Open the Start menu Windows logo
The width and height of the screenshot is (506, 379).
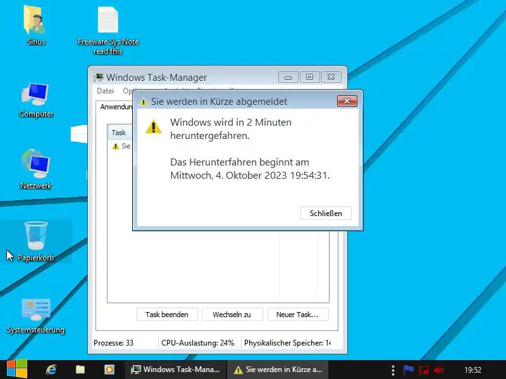[x=17, y=370]
